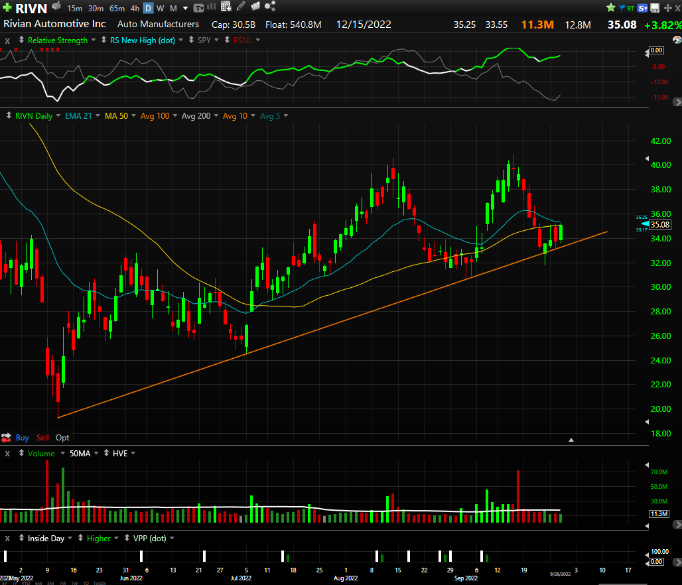Click the green star favorite icon
Viewport: 682px width, 585px height.
pos(610,7)
